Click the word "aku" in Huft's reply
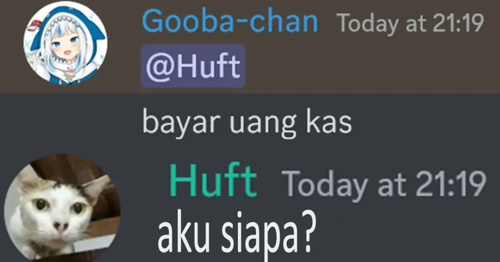Viewport: 500px width, 262px height. pyautogui.click(x=178, y=234)
